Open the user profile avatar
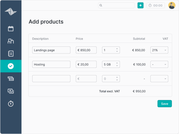The width and height of the screenshot is (179, 134). point(172,5)
